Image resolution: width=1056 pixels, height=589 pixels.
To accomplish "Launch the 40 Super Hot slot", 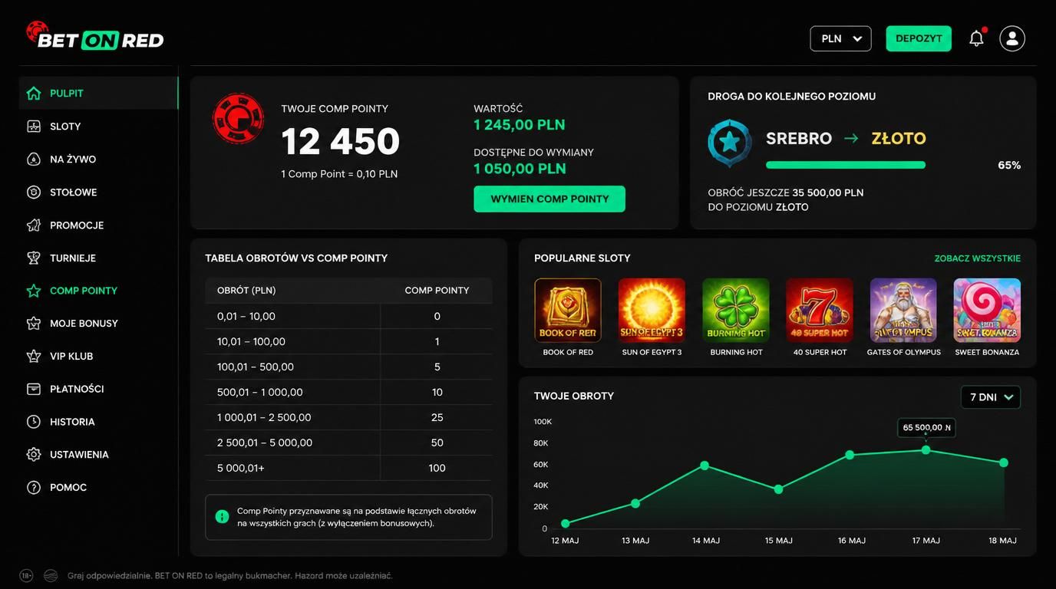I will pyautogui.click(x=820, y=310).
